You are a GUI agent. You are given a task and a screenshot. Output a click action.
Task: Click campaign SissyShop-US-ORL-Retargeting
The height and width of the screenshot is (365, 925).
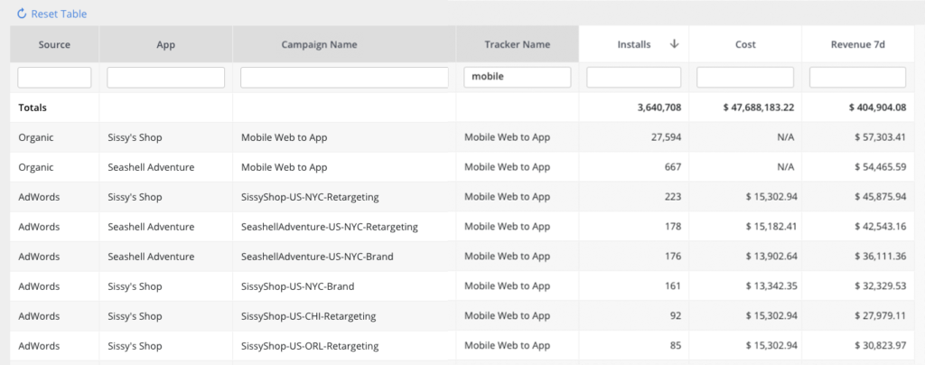[310, 346]
